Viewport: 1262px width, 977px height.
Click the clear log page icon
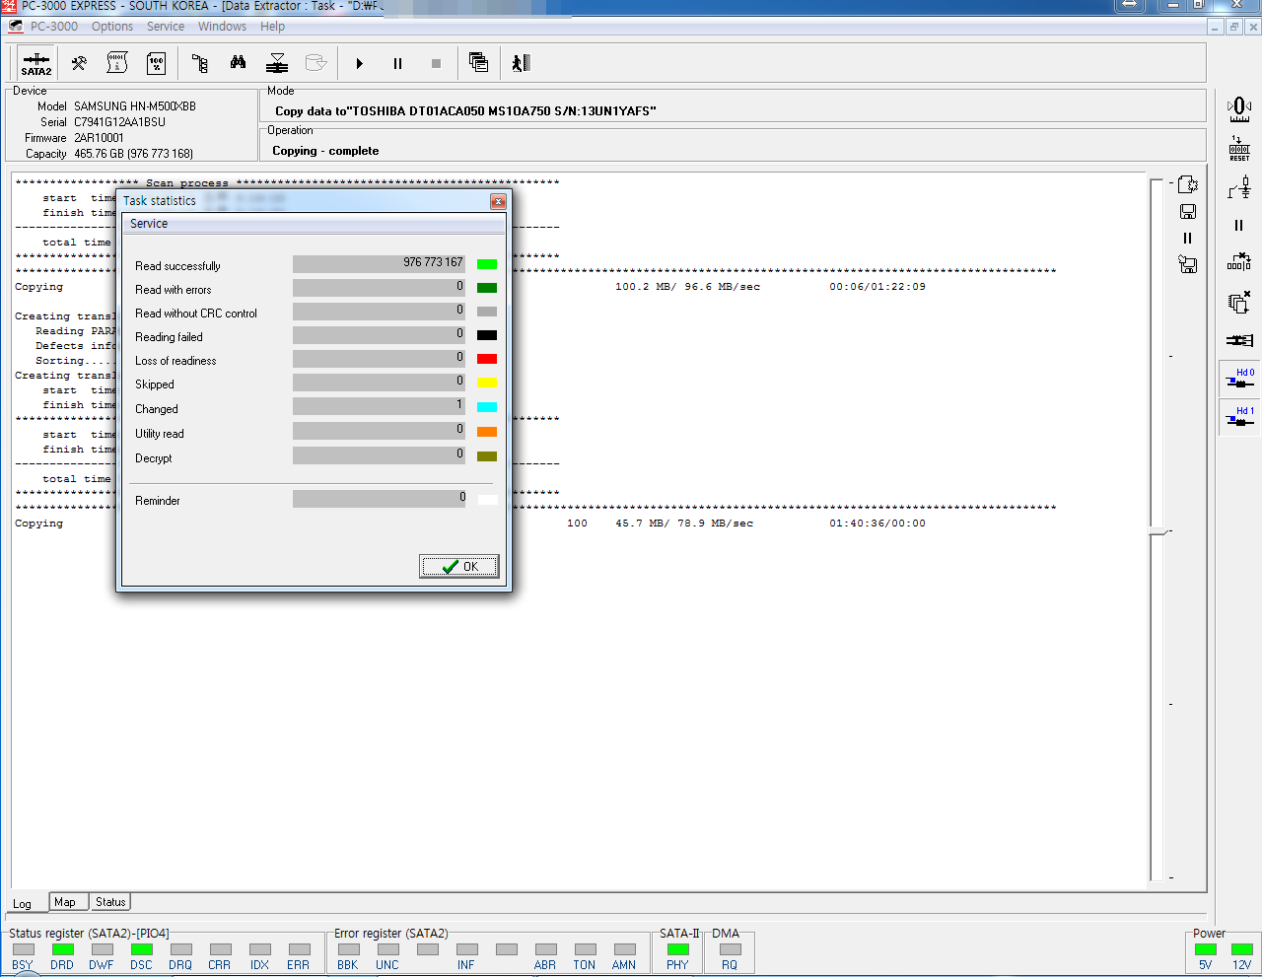coord(1188,184)
